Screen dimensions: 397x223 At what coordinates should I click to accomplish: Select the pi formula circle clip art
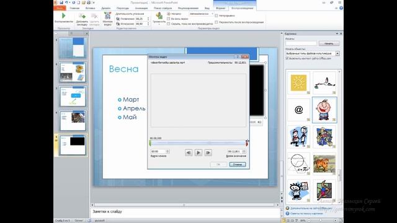(298, 164)
